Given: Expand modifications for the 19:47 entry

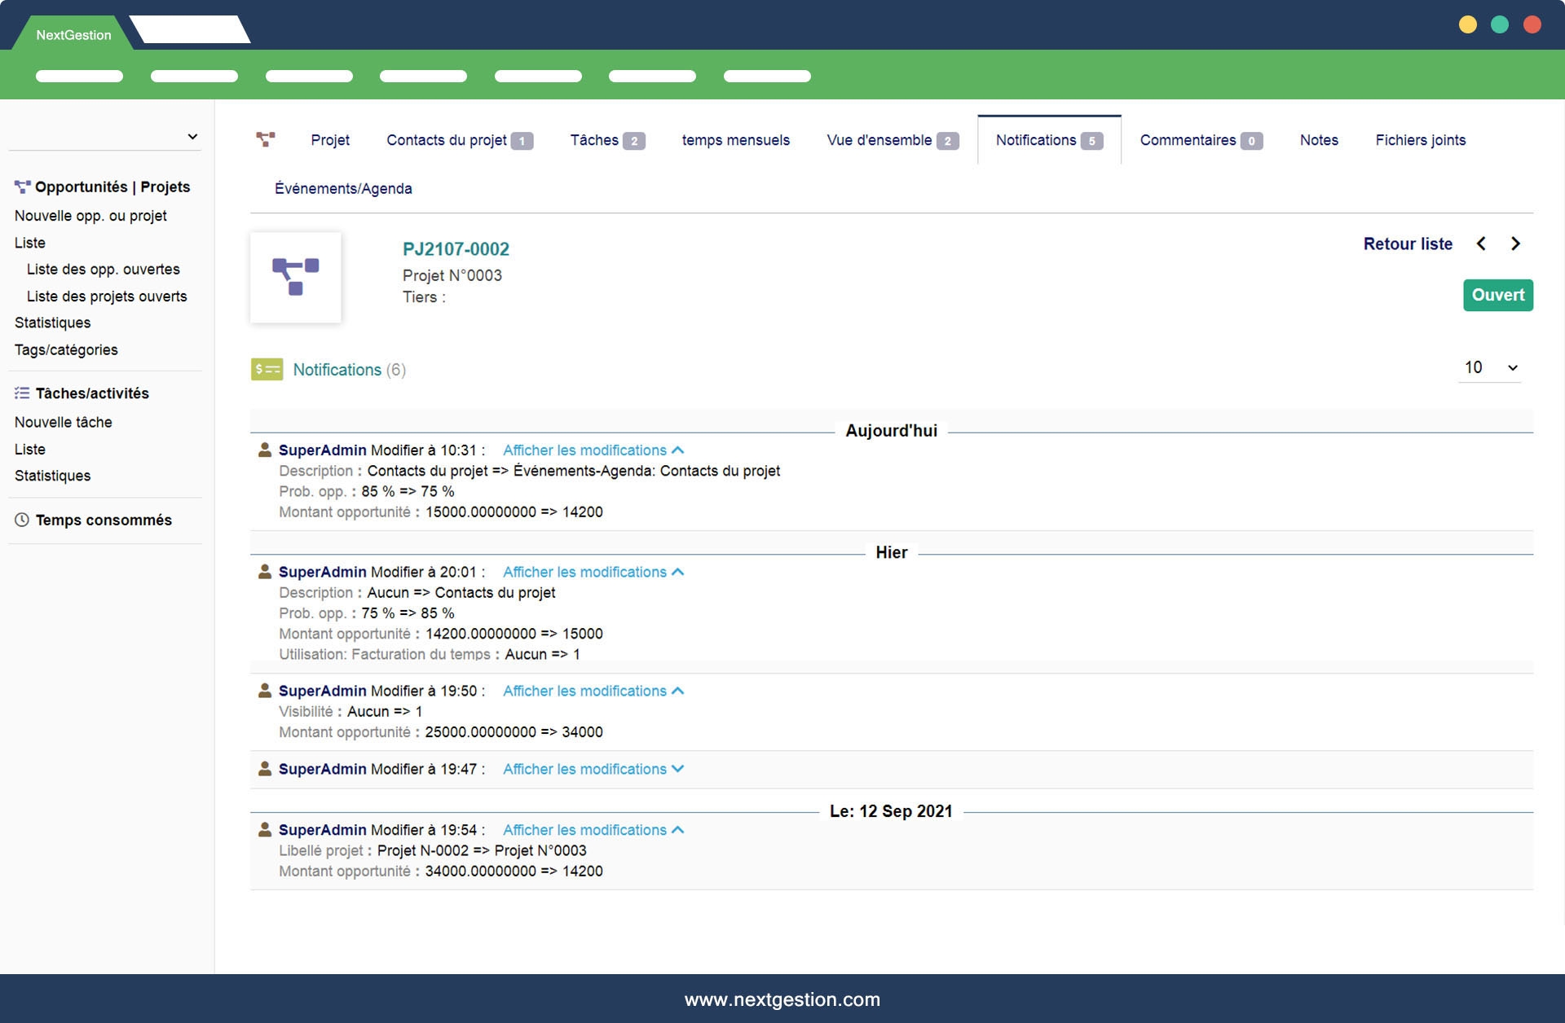Looking at the screenshot, I should tap(593, 769).
